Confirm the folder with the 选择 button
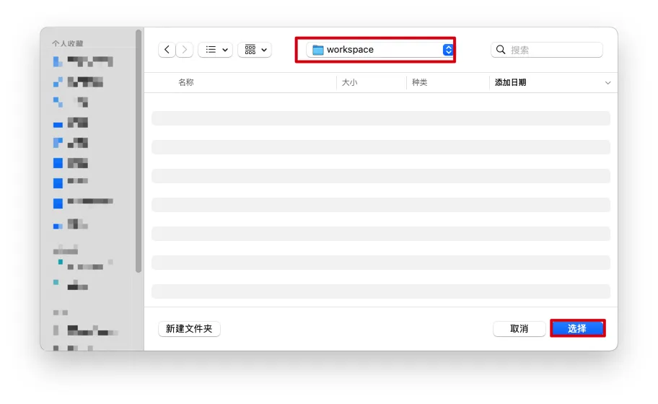658x404 pixels. point(577,329)
